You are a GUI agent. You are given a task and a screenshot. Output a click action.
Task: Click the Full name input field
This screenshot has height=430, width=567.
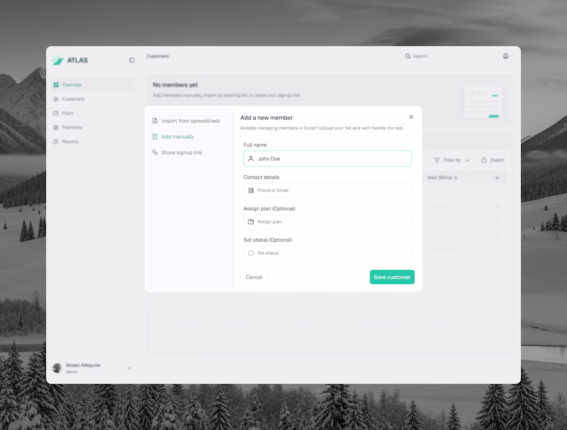coord(327,158)
